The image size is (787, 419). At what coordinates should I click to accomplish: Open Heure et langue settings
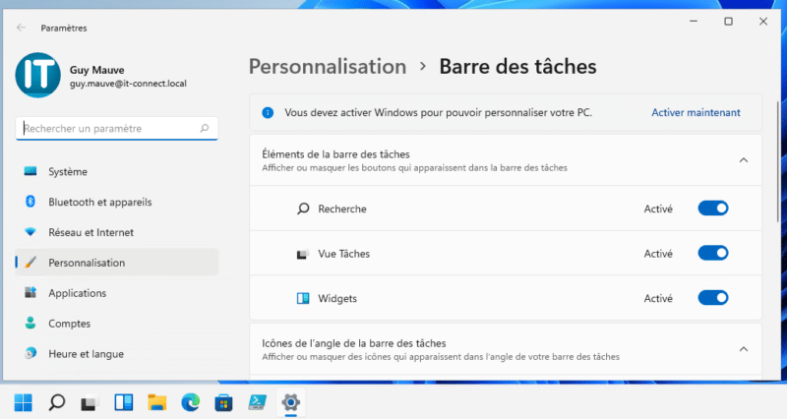117,353
